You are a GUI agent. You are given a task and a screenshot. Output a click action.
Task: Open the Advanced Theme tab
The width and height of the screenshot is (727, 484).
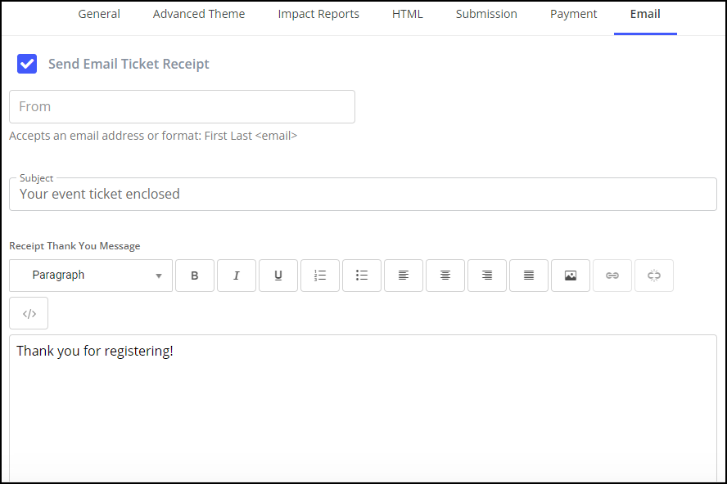click(199, 14)
